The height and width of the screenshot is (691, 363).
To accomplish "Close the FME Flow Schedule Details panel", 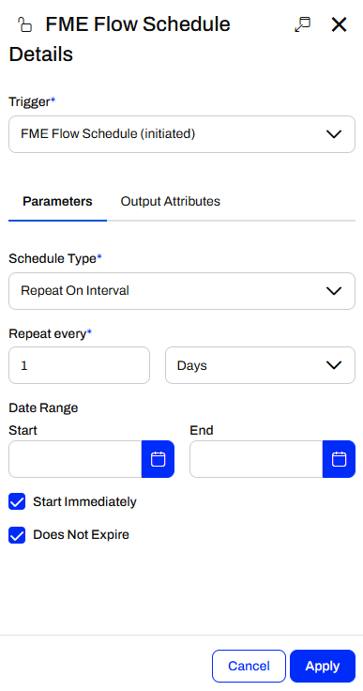I will 339,24.
